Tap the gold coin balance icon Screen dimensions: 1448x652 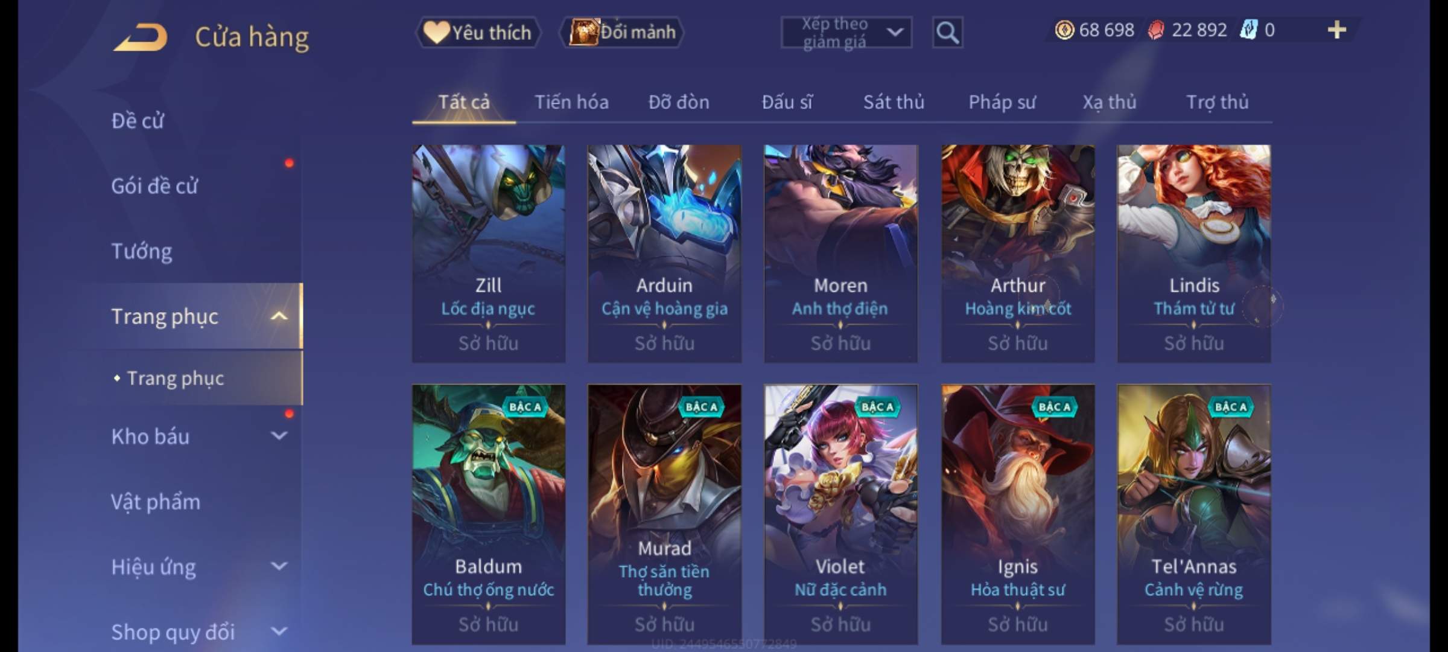pyautogui.click(x=1064, y=30)
